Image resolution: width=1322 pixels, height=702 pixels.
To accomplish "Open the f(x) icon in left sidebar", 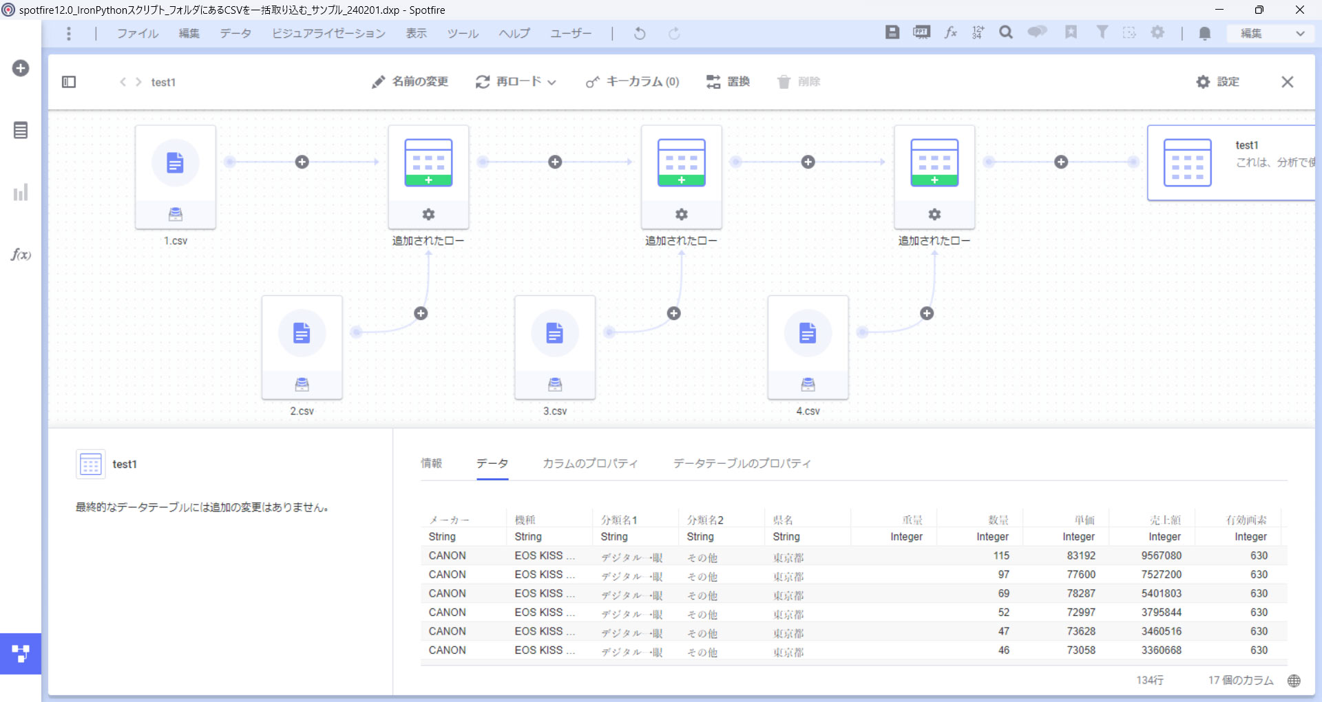I will 21,254.
